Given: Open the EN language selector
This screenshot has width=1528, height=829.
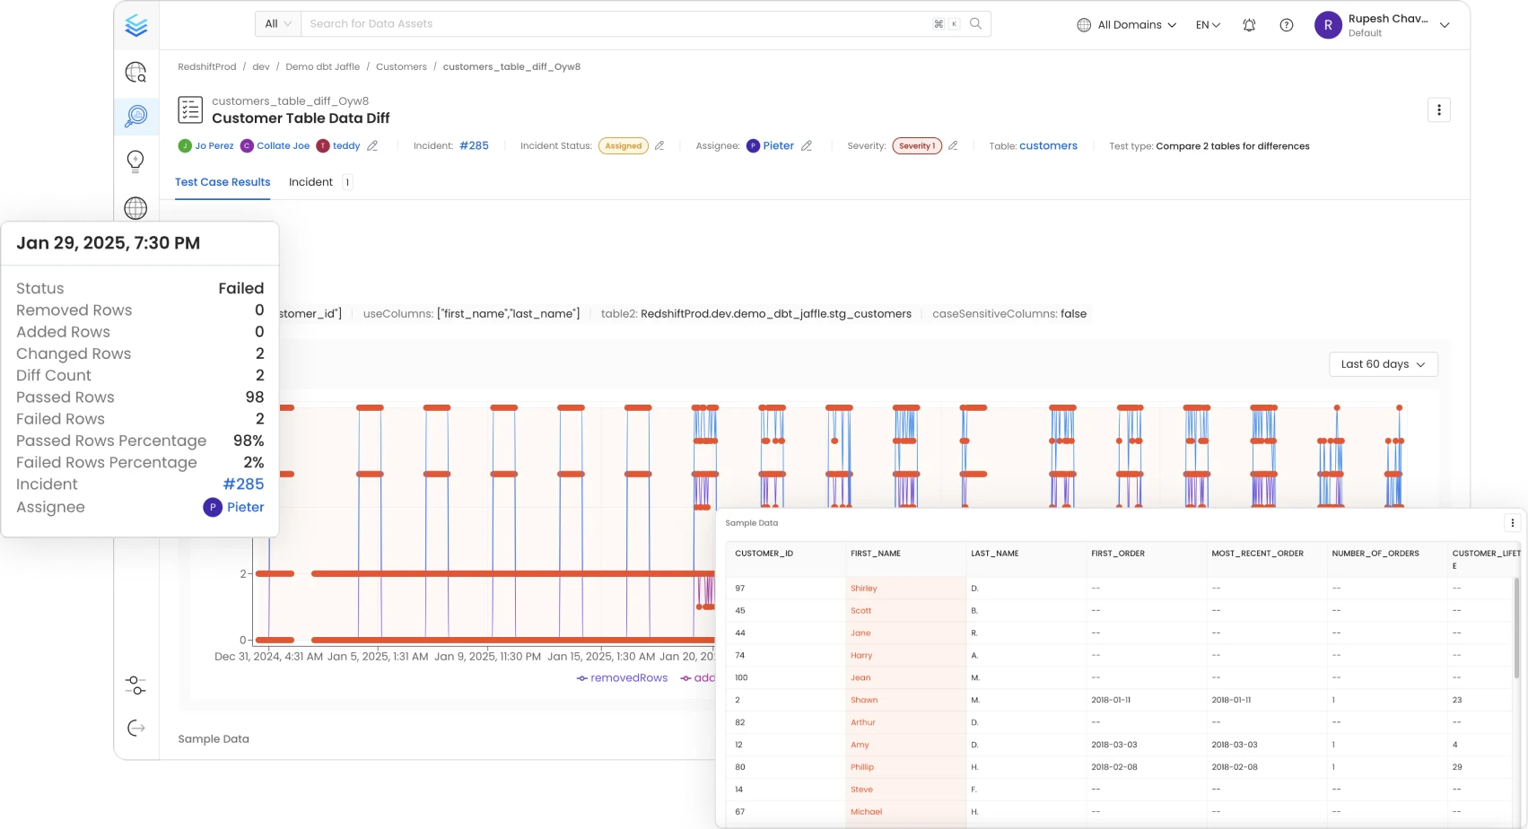Looking at the screenshot, I should 1208,25.
